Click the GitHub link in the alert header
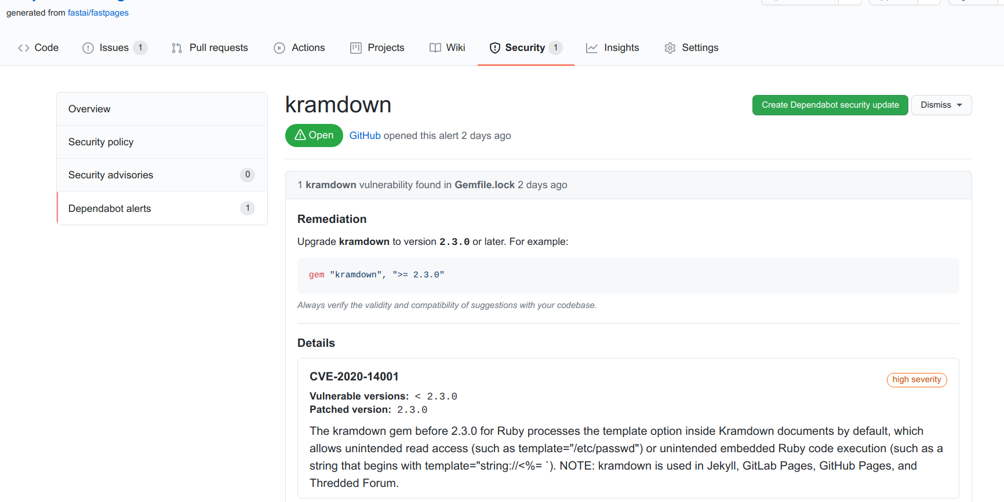The image size is (1004, 502). click(x=365, y=135)
